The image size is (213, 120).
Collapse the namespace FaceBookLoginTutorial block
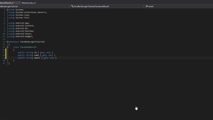[7, 42]
